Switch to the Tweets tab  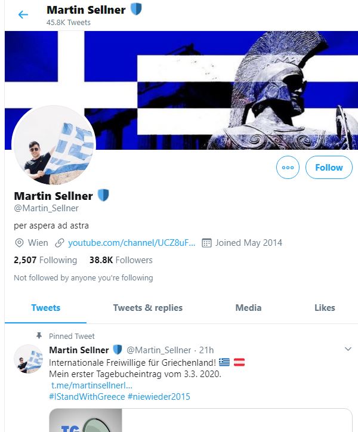click(46, 308)
